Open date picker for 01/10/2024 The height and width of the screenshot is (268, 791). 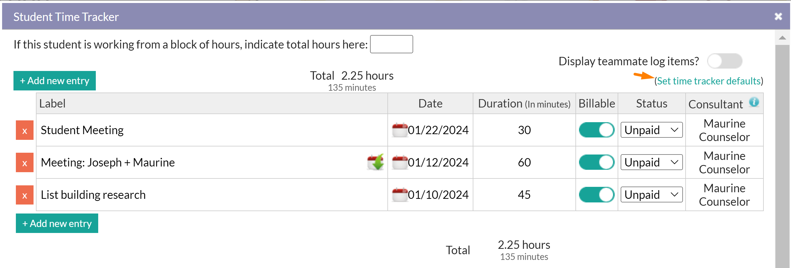399,195
